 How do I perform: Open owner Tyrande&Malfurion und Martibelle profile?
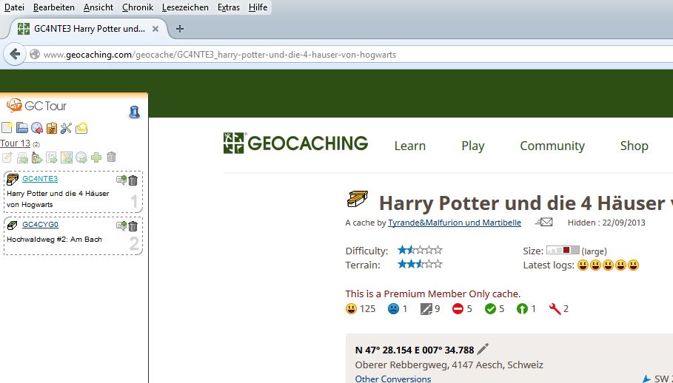click(455, 223)
